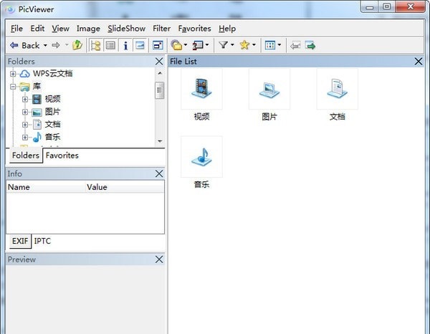The width and height of the screenshot is (430, 334).
Task: Toggle the File List panel icon
Action: (x=110, y=45)
